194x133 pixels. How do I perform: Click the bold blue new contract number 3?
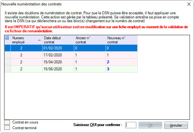point(108,68)
